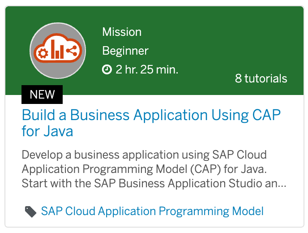308x233 pixels.
Task: Click the 2 hr. 25 min. duration text
Action: tap(147, 69)
